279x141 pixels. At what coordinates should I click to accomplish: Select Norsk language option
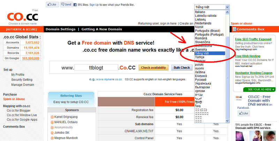pos(199,27)
